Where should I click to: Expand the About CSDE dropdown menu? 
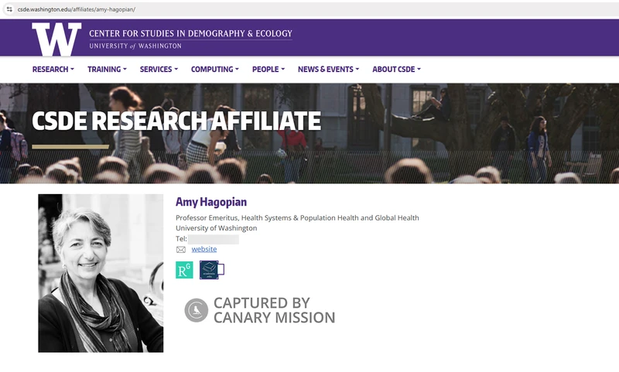[396, 70]
